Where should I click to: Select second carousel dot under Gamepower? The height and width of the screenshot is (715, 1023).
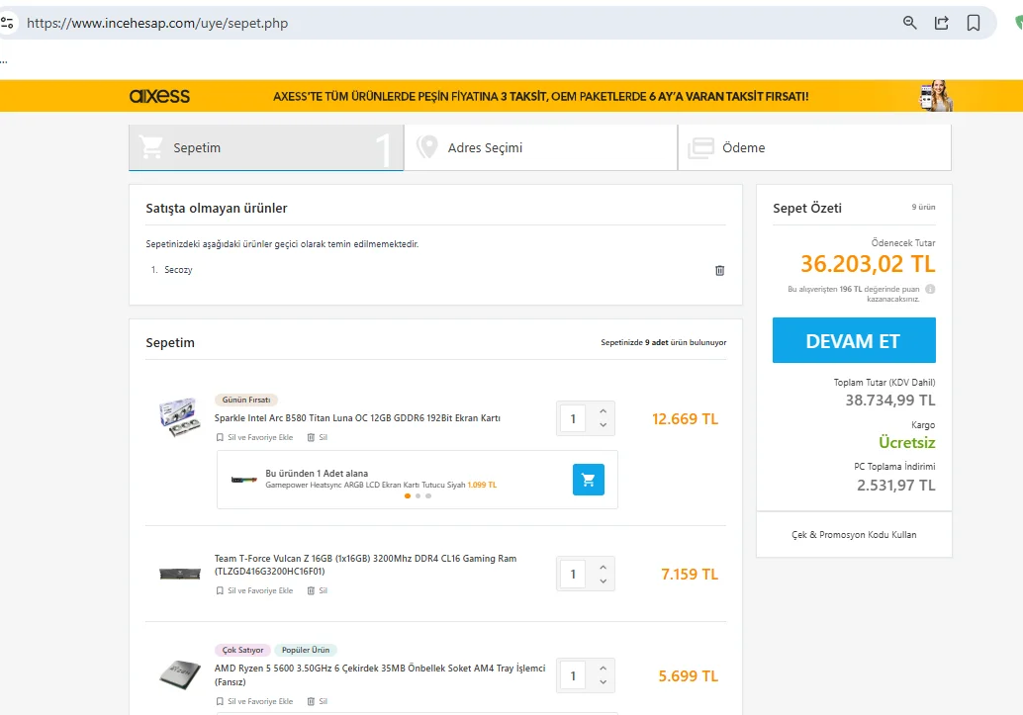[418, 496]
